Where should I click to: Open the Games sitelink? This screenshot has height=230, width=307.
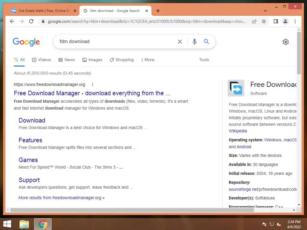pyautogui.click(x=28, y=160)
